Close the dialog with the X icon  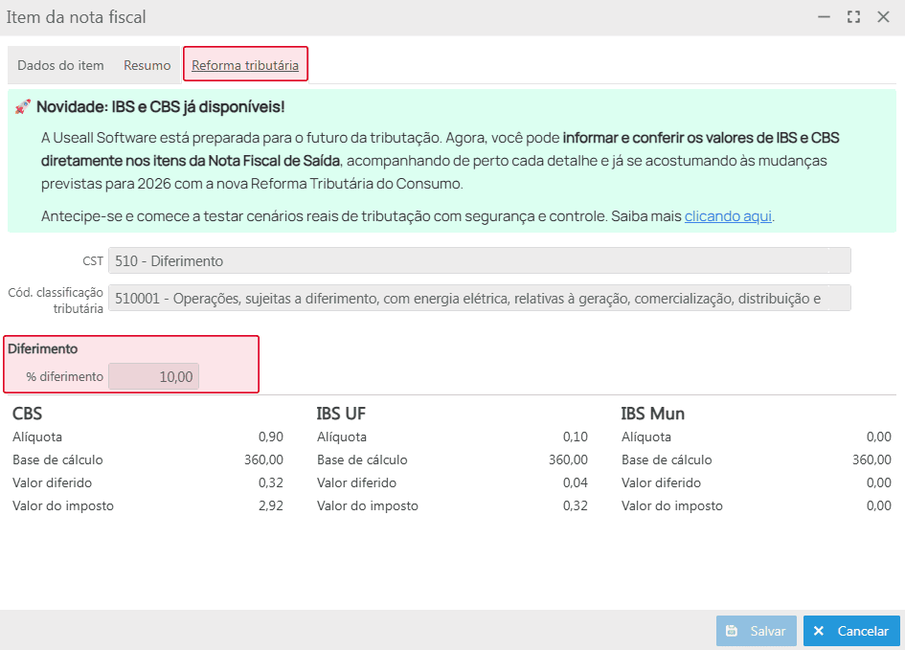[883, 17]
